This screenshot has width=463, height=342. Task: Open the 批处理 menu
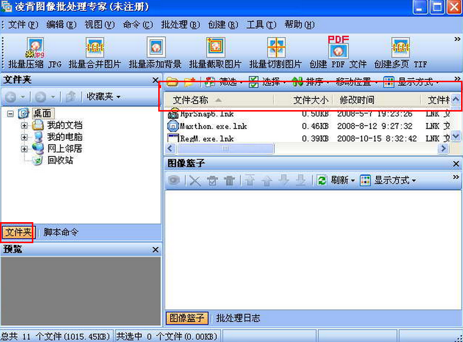pyautogui.click(x=180, y=24)
